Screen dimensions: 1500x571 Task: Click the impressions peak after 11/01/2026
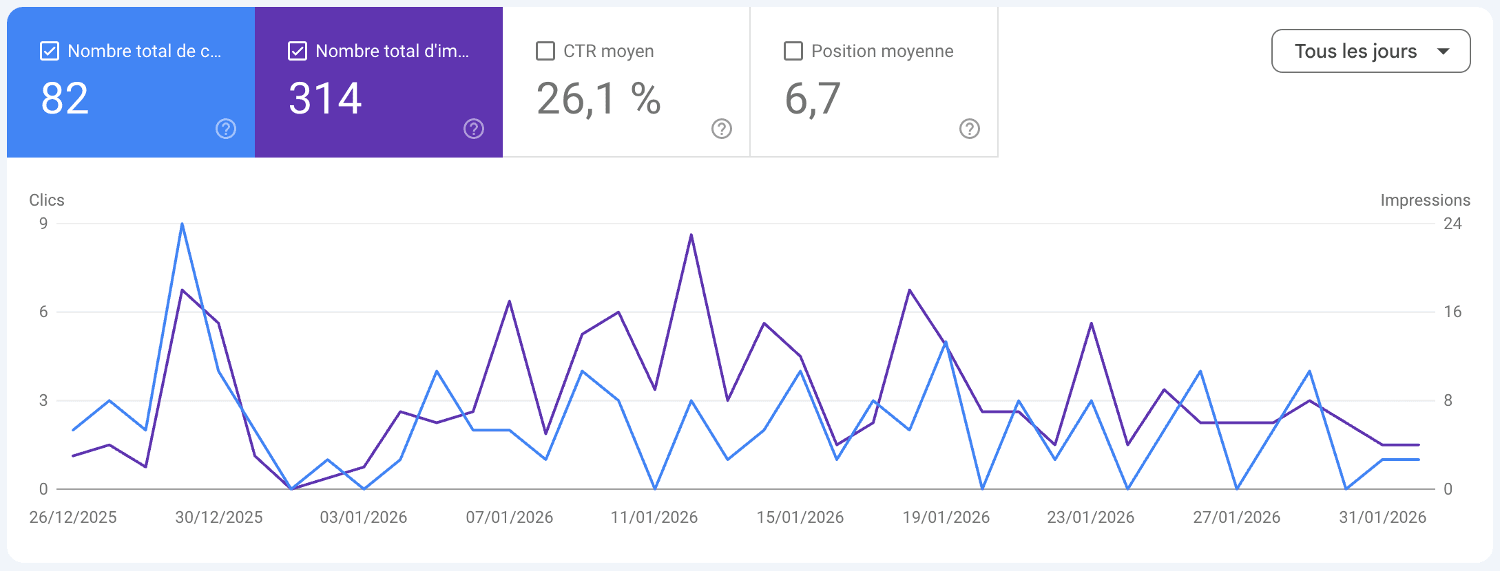coord(691,235)
